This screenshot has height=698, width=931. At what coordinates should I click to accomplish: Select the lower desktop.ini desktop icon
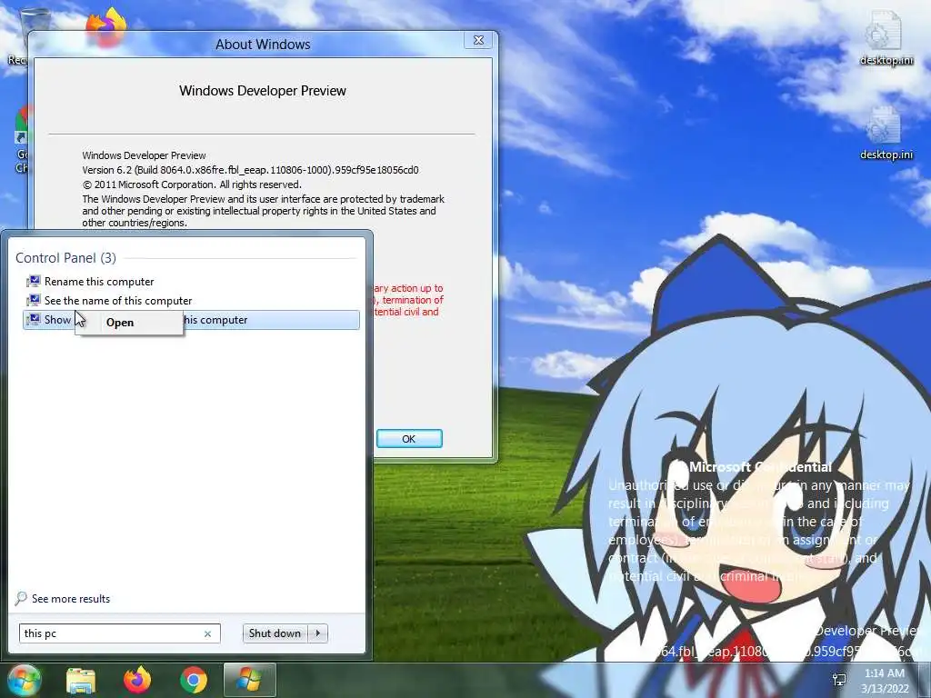click(x=886, y=134)
